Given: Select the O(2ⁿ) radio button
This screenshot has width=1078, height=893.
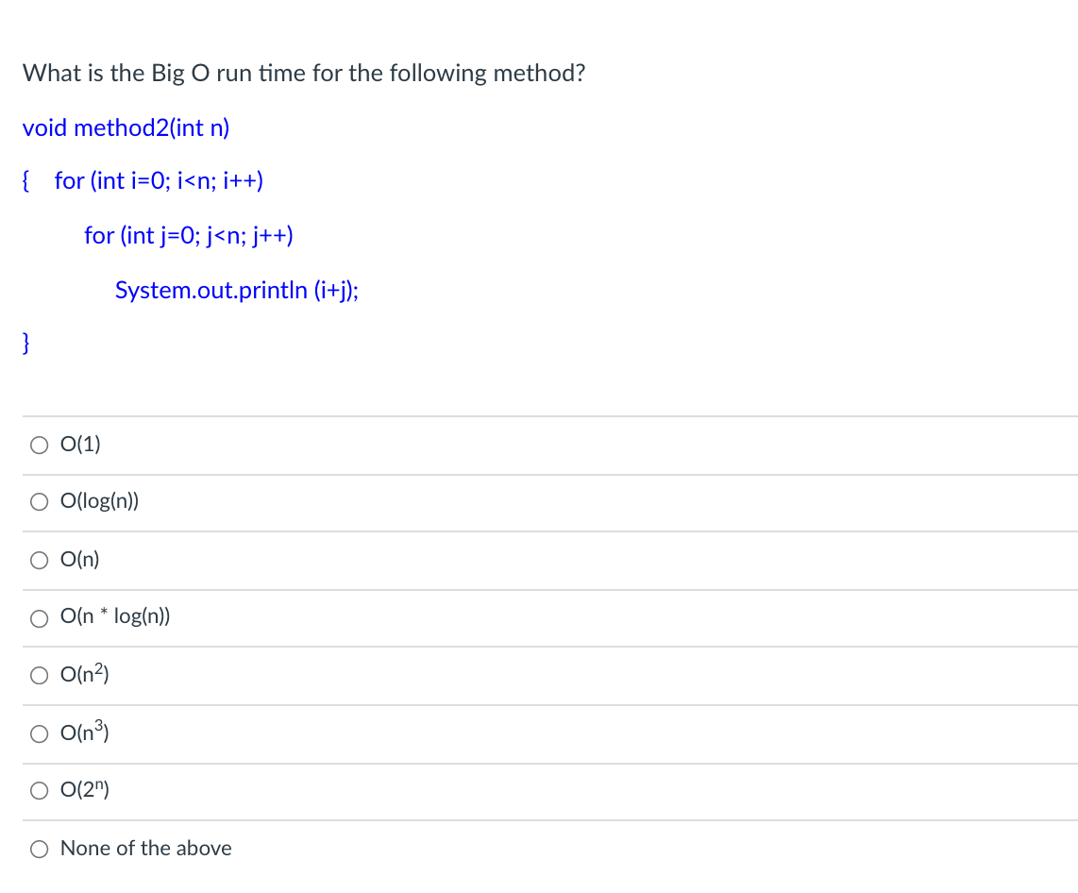Looking at the screenshot, I should 40,790.
